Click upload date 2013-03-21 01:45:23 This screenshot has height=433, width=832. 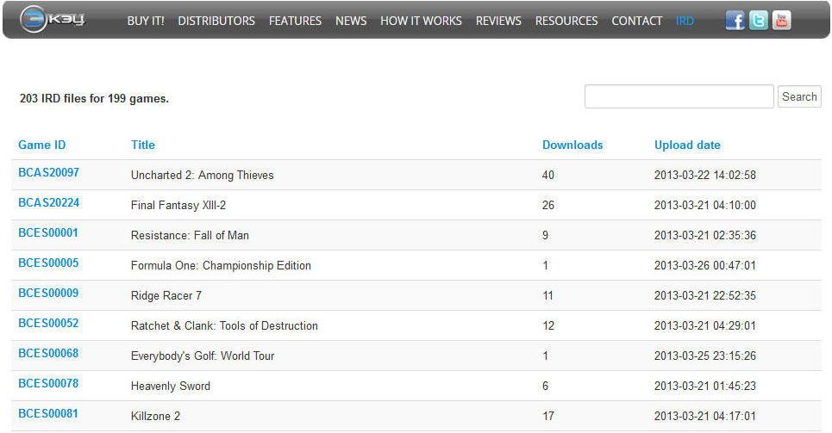704,387
